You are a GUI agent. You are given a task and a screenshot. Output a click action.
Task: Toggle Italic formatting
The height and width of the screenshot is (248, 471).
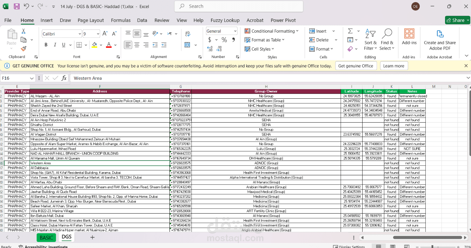[55, 45]
